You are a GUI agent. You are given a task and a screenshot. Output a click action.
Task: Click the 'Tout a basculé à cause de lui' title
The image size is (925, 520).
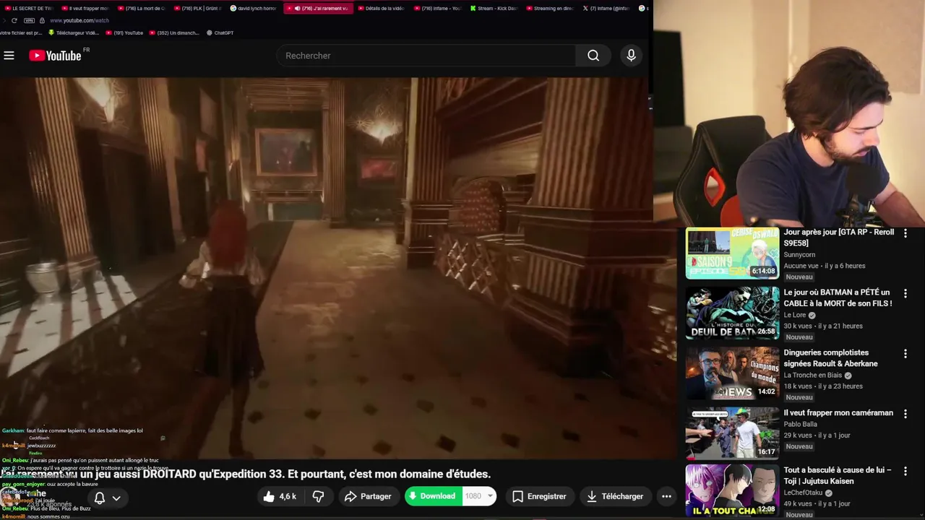tap(838, 475)
